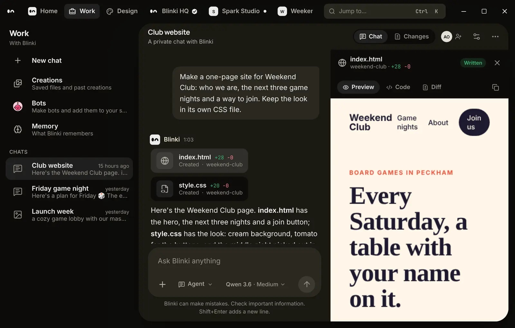The image size is (515, 328).
Task: Select the Preview tab in file panel
Action: [x=358, y=87]
